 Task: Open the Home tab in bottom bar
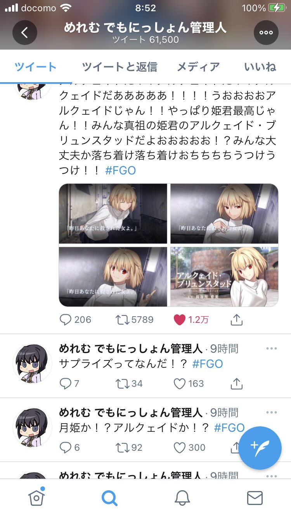(x=36, y=497)
